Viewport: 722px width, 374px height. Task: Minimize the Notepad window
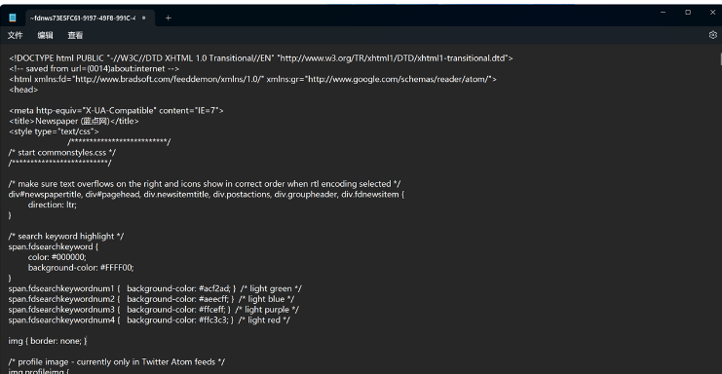[664, 13]
